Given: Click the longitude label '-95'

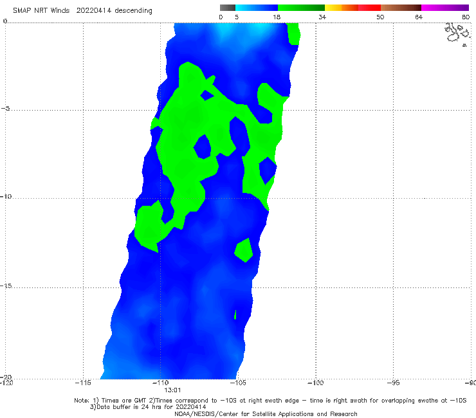Looking at the screenshot, I should coord(394,383).
